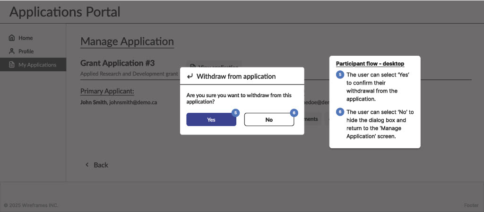Click the number 5 marker in Participant flow panel

340,75
